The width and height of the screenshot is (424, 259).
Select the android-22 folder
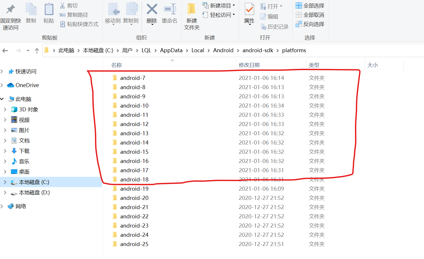(x=134, y=216)
